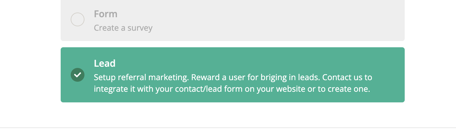Screen dimensions: 456x134
Task: Click the Form option title
Action: pyautogui.click(x=105, y=14)
